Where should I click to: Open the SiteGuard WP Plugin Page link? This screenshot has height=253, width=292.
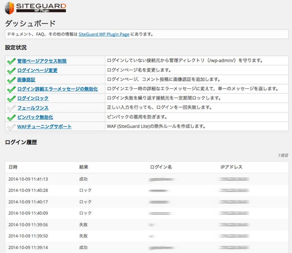point(104,35)
